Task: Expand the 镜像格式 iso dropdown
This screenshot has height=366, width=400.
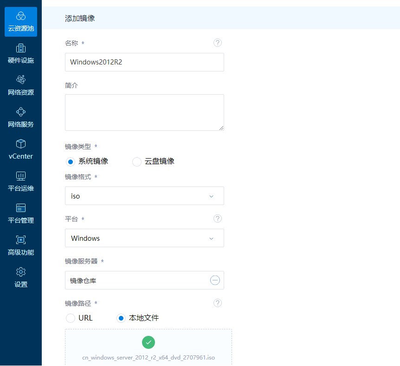Action: [x=144, y=196]
